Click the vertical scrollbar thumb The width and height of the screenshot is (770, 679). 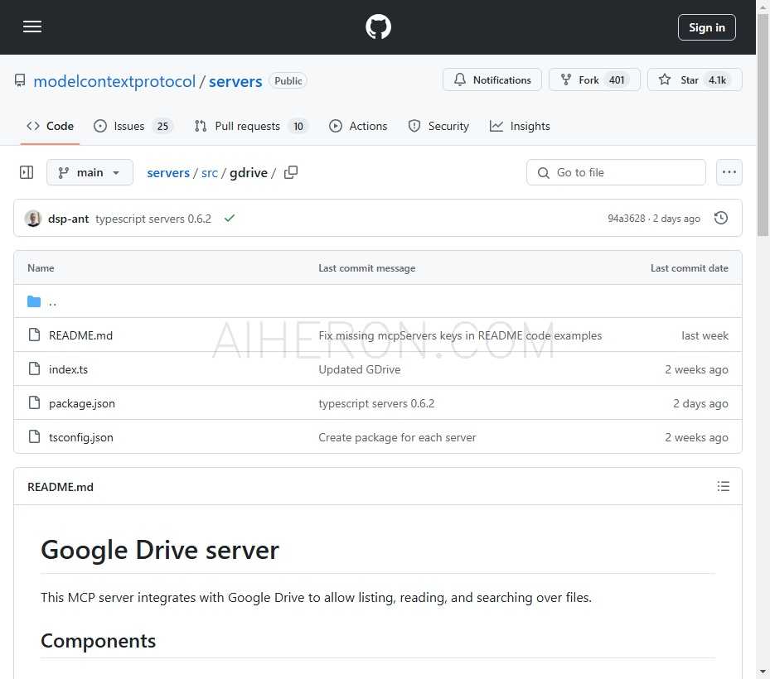(x=763, y=125)
